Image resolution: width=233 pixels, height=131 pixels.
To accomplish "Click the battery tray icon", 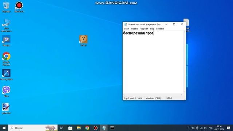I will pyautogui.click(x=193, y=128).
